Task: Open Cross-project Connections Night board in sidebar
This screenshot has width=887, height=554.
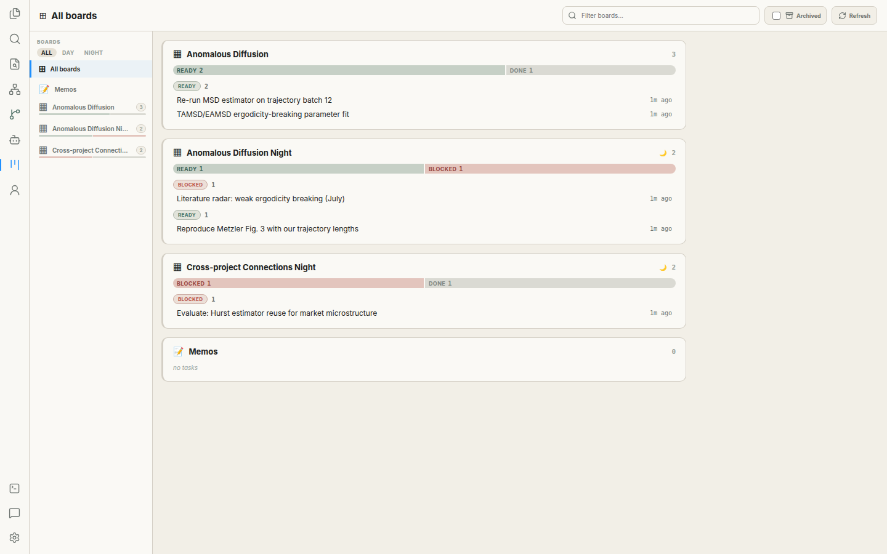Action: [x=92, y=150]
